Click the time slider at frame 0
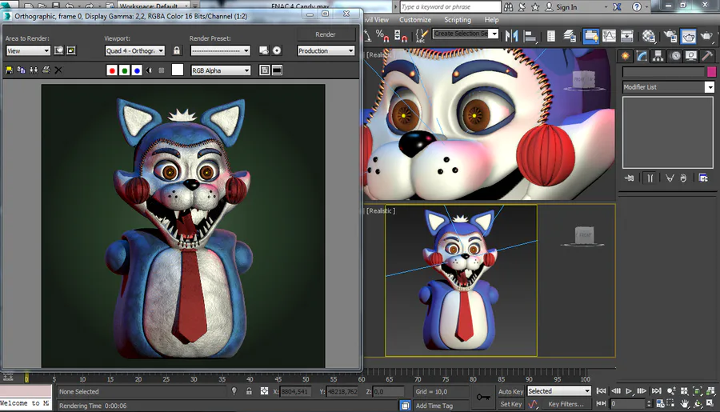The height and width of the screenshot is (412, 720). point(26,378)
